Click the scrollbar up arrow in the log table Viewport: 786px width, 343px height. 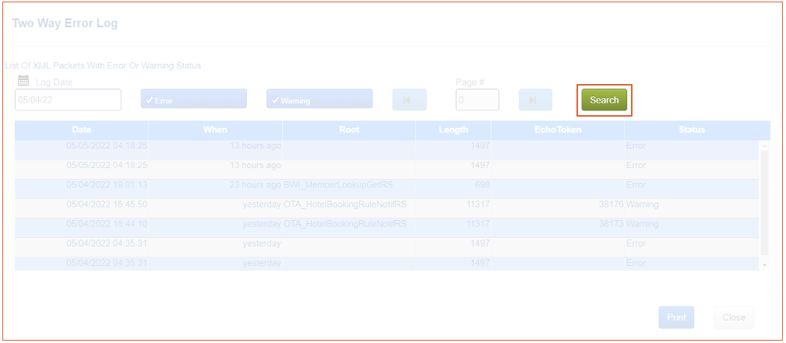pyautogui.click(x=765, y=145)
